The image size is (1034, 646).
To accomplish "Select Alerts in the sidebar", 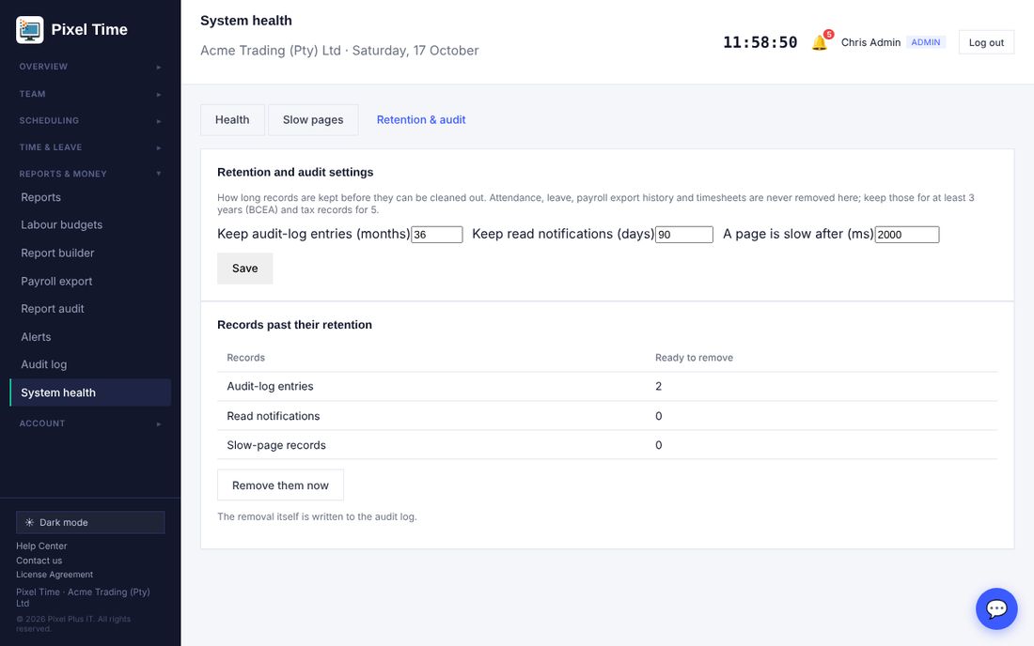I will tap(90, 337).
